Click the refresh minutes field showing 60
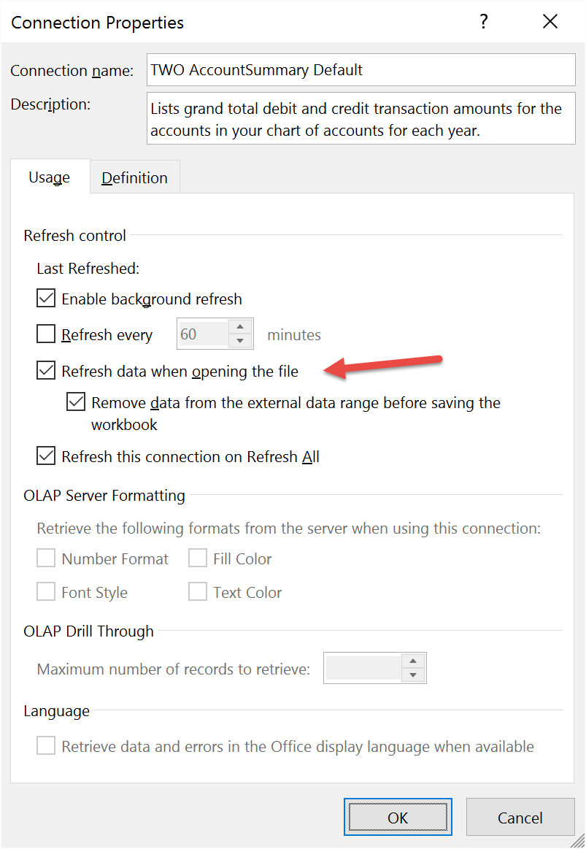The image size is (586, 849). (x=204, y=334)
